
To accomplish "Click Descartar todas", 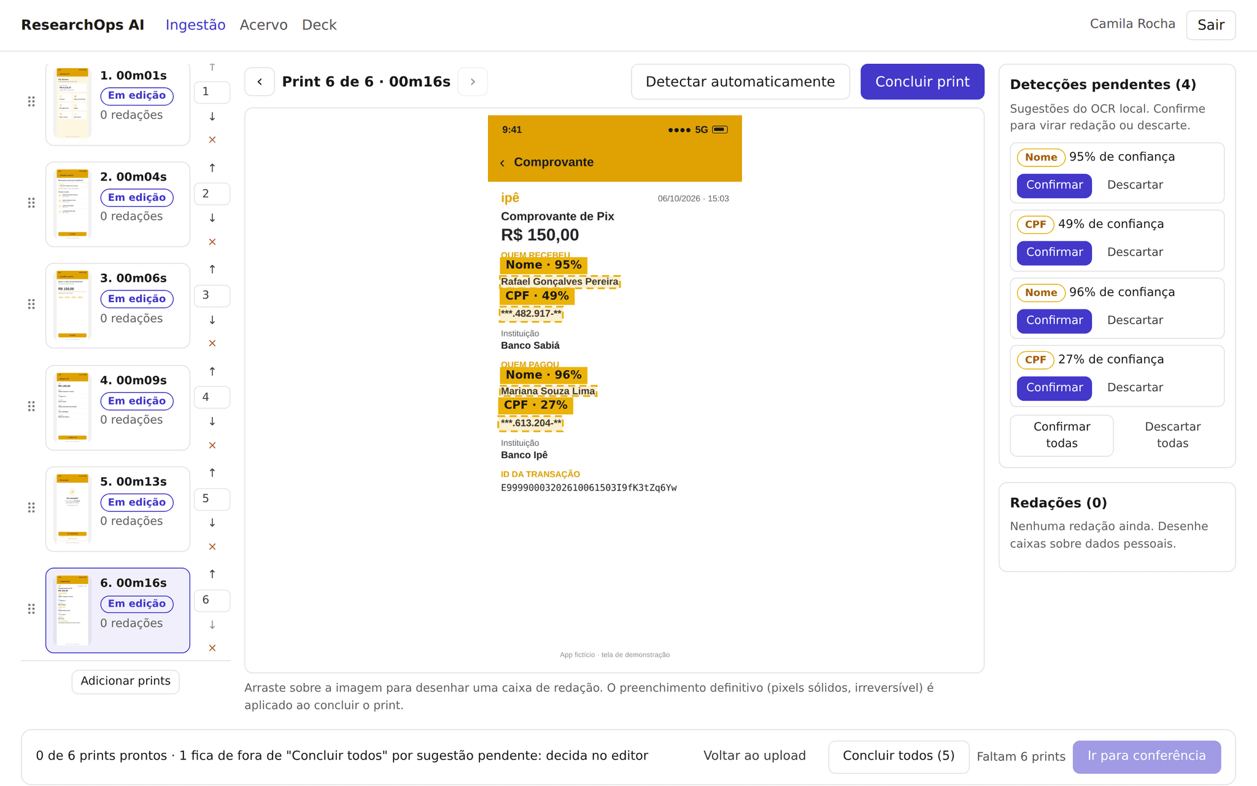I will [x=1172, y=435].
